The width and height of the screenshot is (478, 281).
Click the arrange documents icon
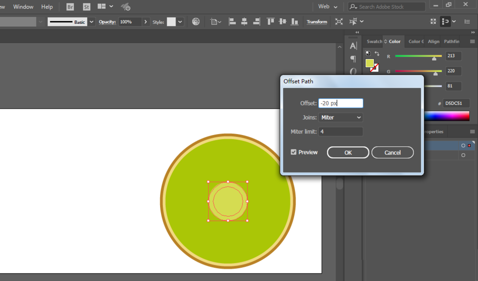coord(101,6)
